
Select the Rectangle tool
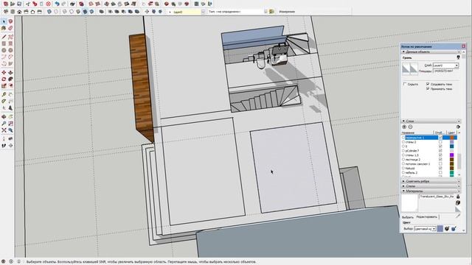(4, 43)
